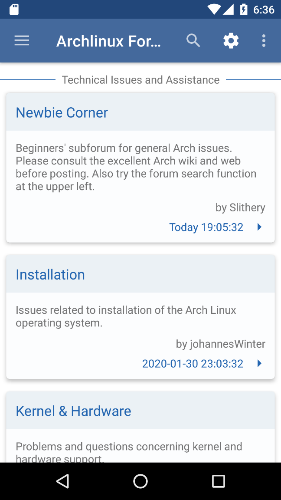Viewport: 281px width, 500px height.
Task: Open the three-dot overflow menu
Action: coord(264,41)
